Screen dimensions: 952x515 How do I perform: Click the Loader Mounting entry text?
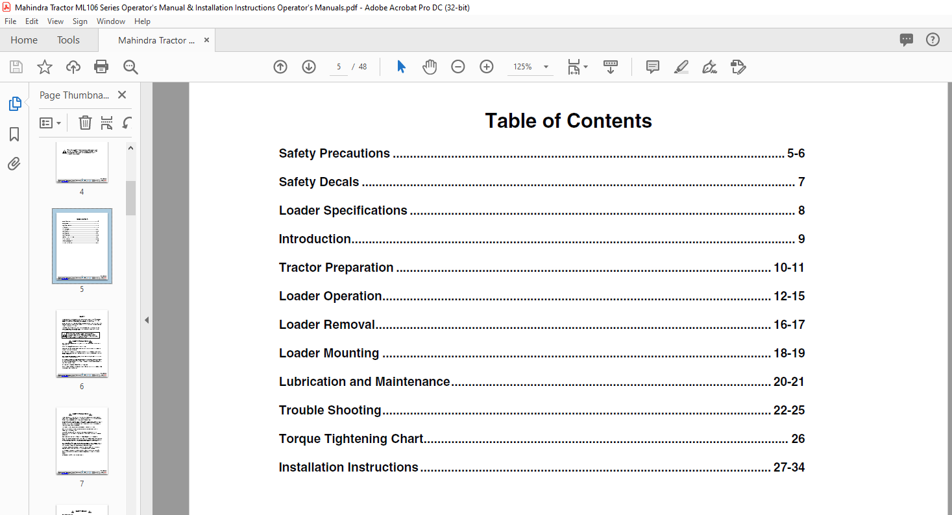pos(329,353)
